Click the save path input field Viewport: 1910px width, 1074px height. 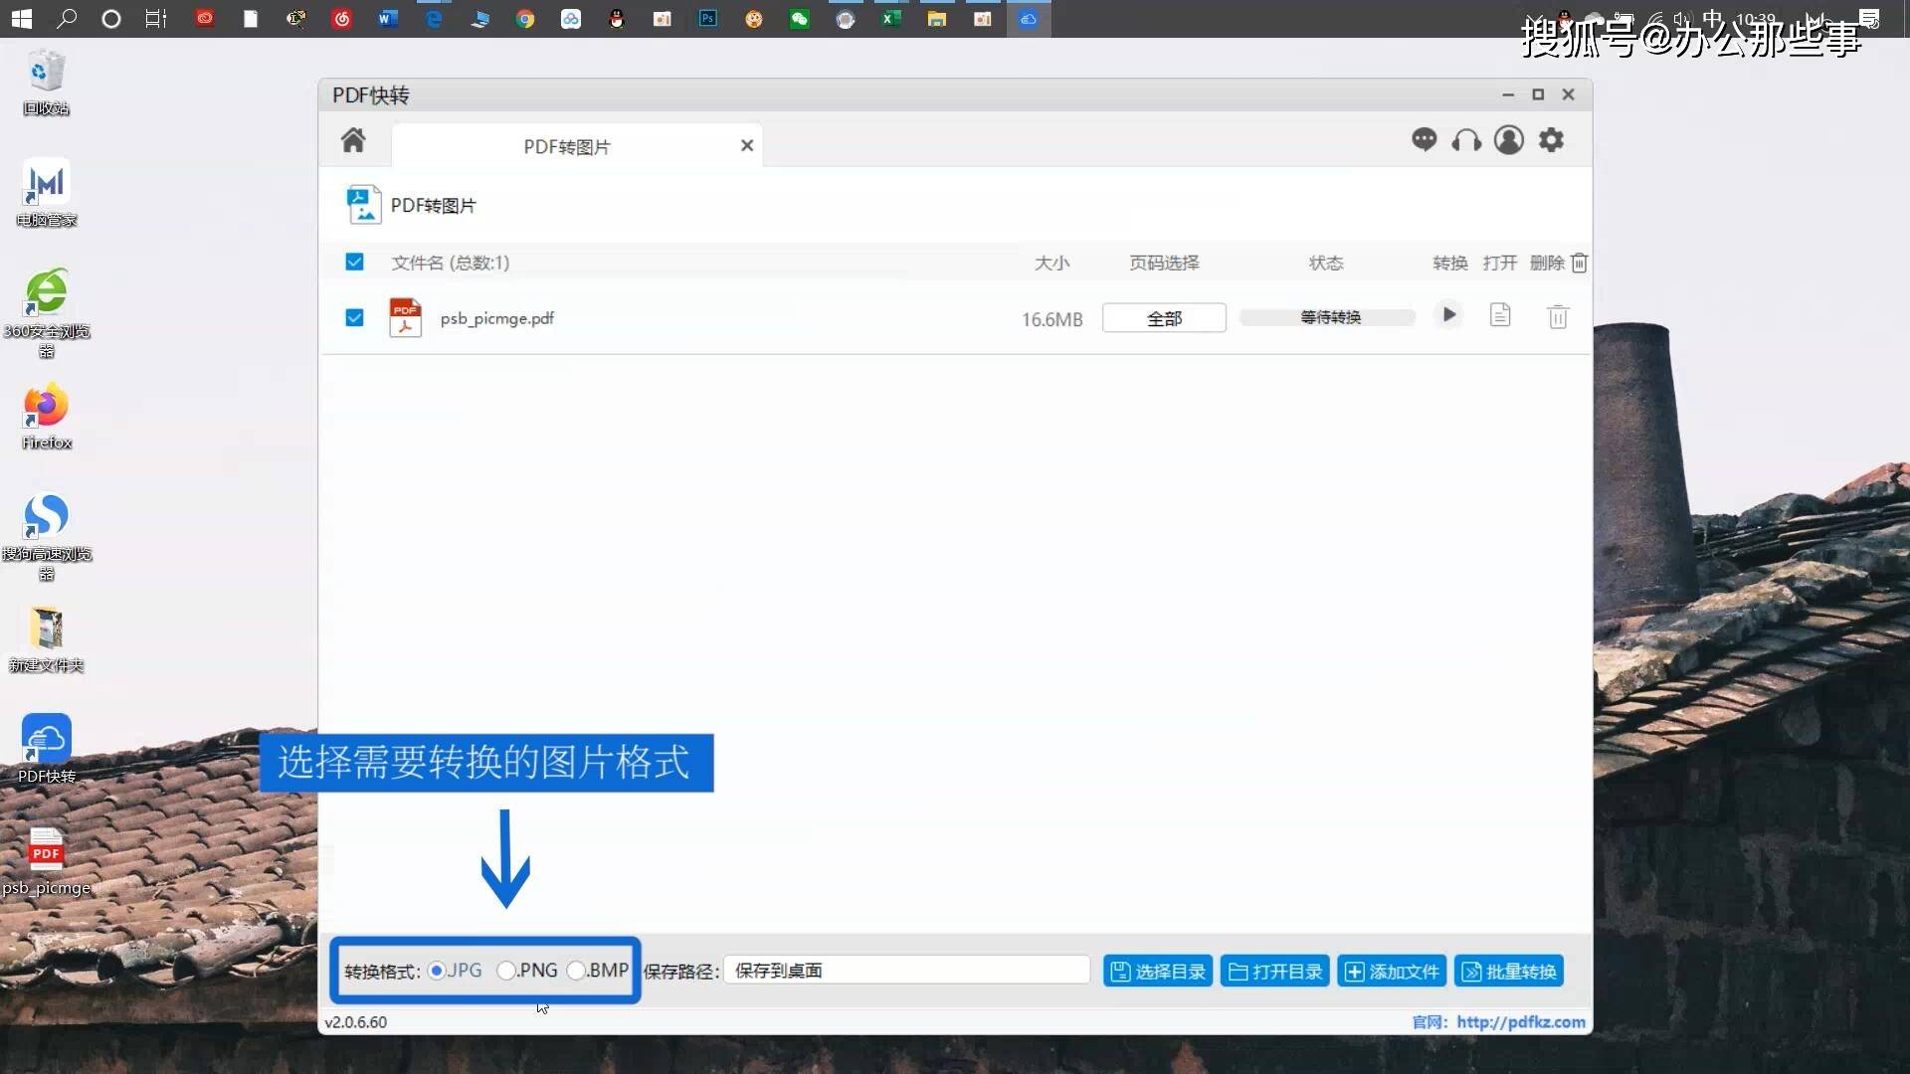908,971
